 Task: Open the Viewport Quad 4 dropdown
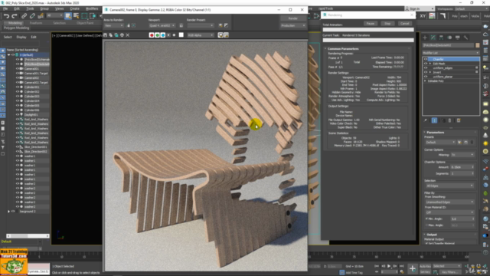click(162, 25)
